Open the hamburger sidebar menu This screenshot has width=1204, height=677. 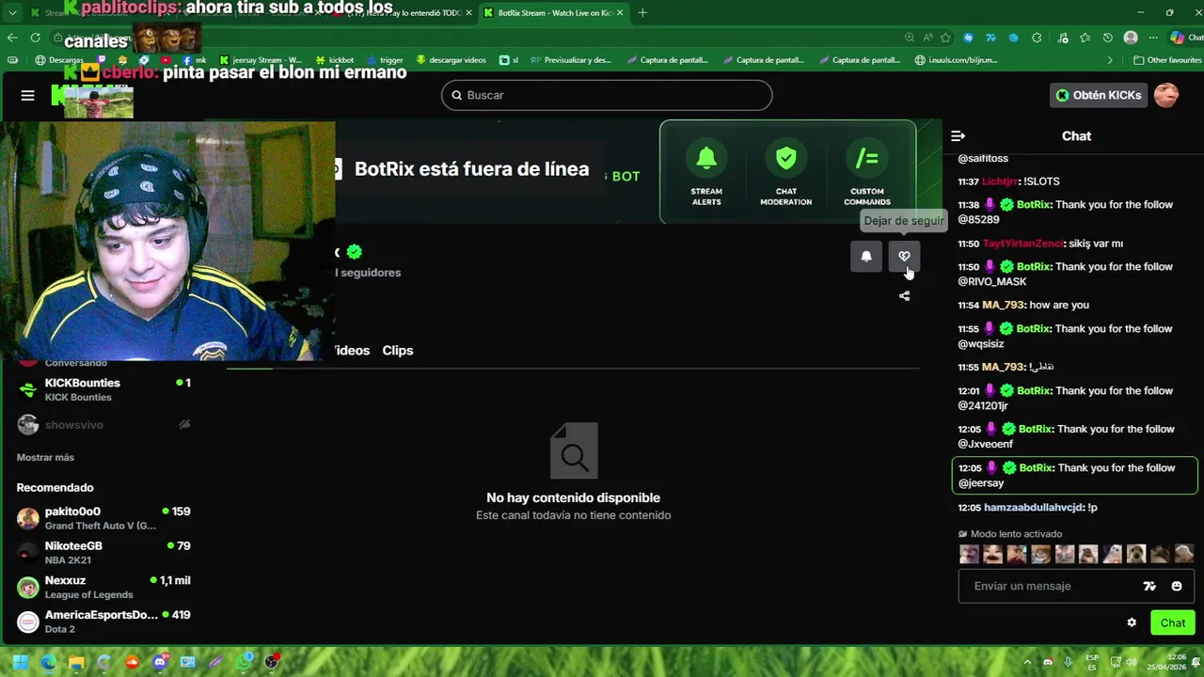(27, 95)
